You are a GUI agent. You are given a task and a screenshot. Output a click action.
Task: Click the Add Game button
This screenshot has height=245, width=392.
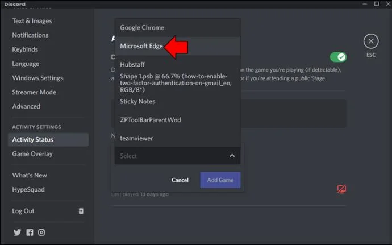coord(220,180)
